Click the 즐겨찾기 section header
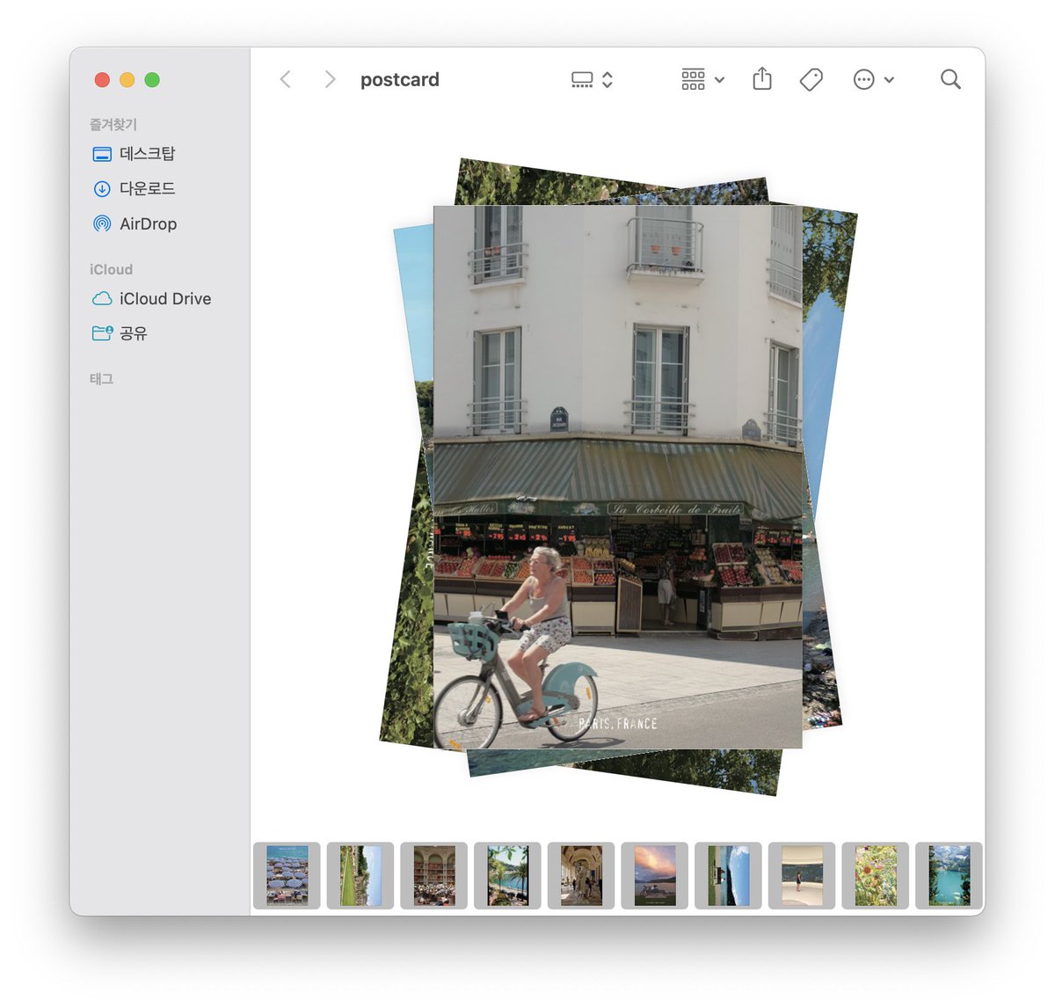1055x1008 pixels. click(x=113, y=125)
